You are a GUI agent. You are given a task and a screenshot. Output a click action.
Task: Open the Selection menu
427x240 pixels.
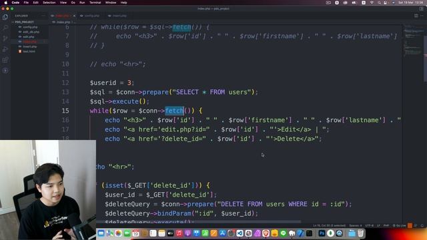point(49,3)
